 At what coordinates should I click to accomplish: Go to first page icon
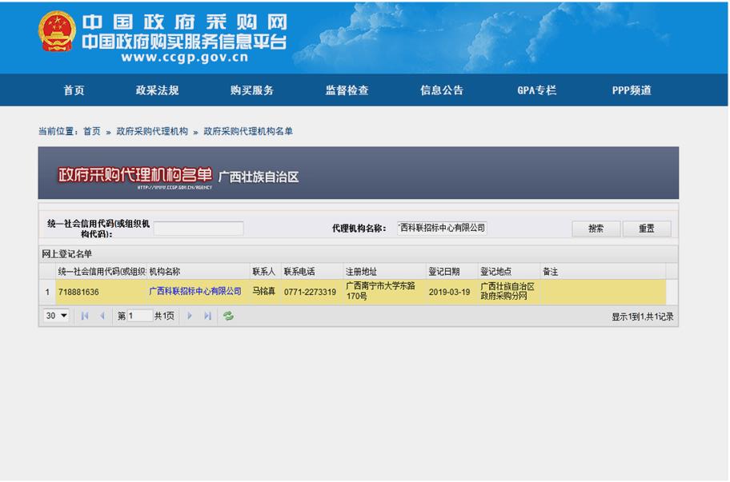[x=84, y=316]
